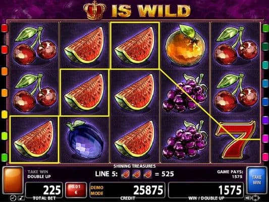Select the Take Win text option

(x=38, y=172)
